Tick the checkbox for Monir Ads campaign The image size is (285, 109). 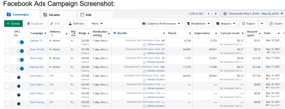(7, 60)
